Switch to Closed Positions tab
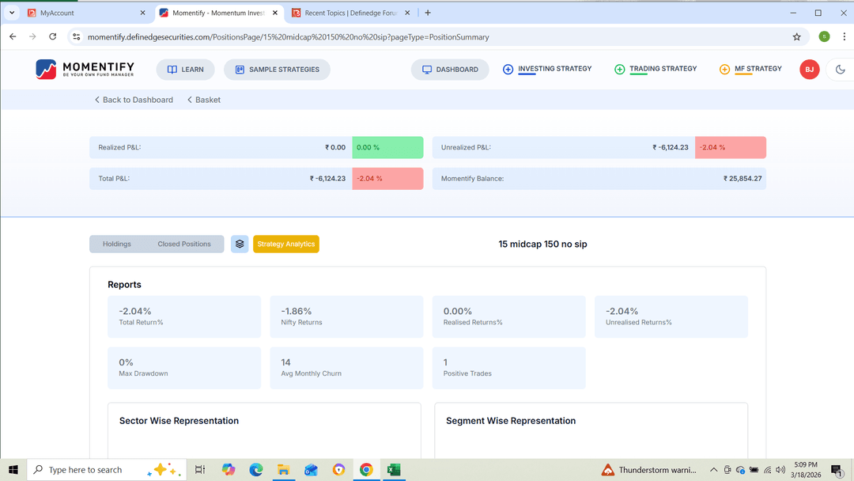The width and height of the screenshot is (854, 481). pos(184,244)
